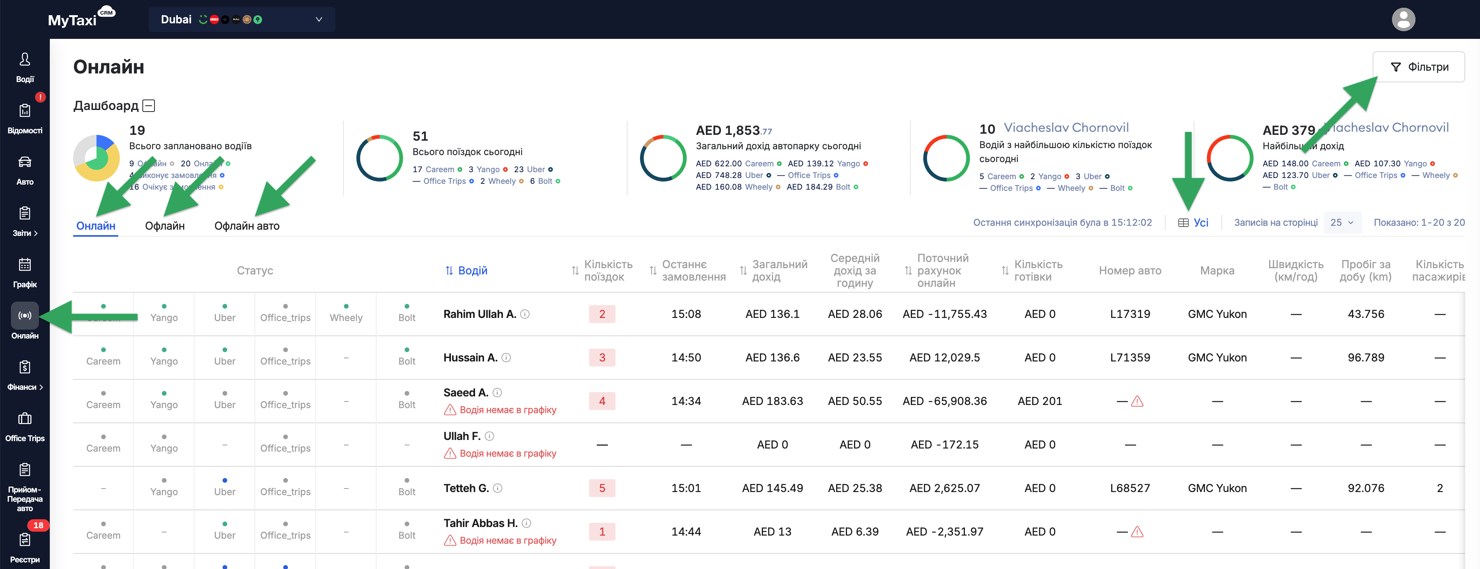This screenshot has width=1480, height=569.
Task: Open the Реєстри sidebar section
Action: tap(25, 547)
